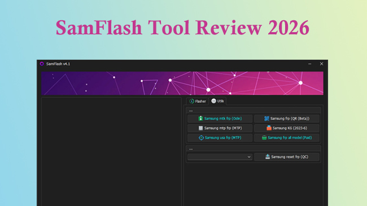This screenshot has width=367, height=206.
Task: Select the Utils tab
Action: pos(217,101)
